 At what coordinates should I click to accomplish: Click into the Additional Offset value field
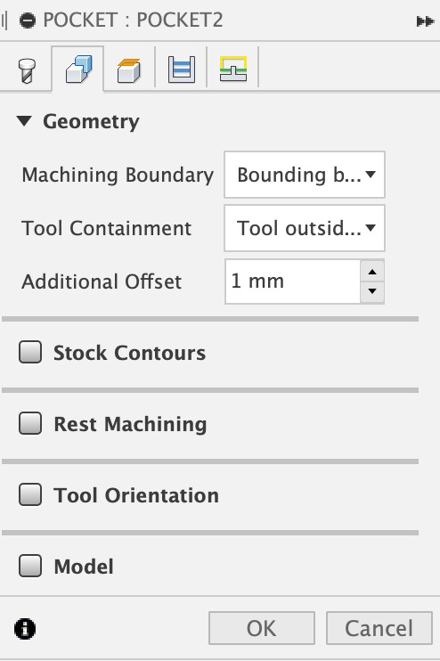point(293,282)
